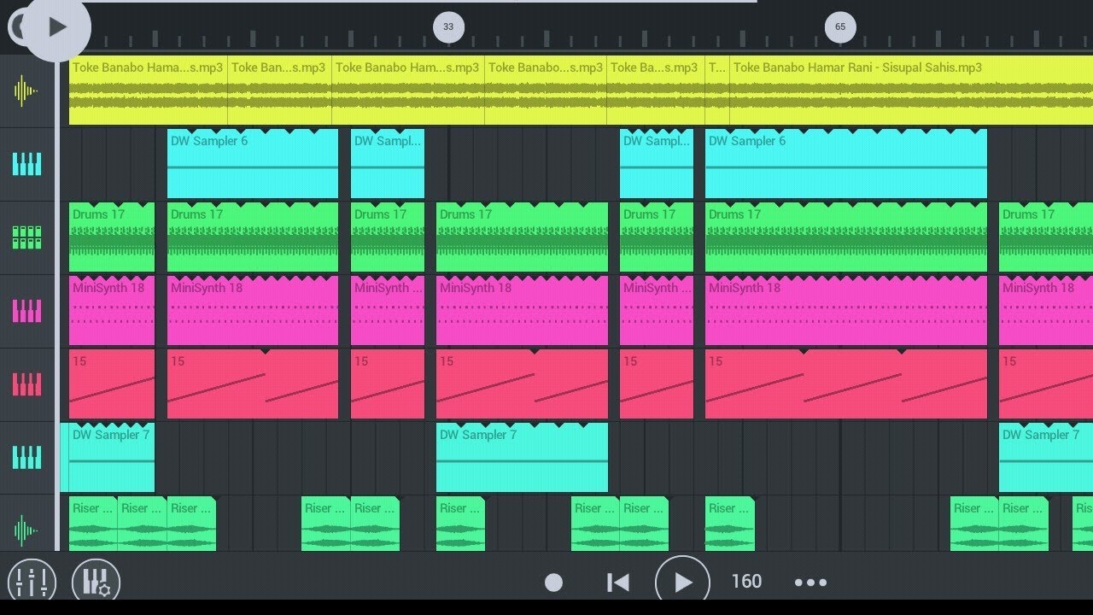This screenshot has width=1093, height=615.
Task: Select the Riser track waveform icon
Action: point(26,530)
